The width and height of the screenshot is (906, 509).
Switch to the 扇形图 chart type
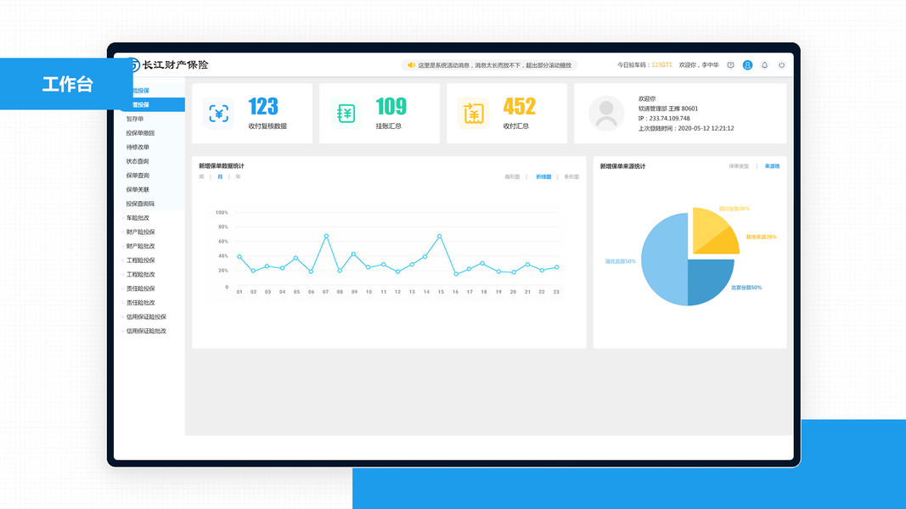(x=512, y=176)
